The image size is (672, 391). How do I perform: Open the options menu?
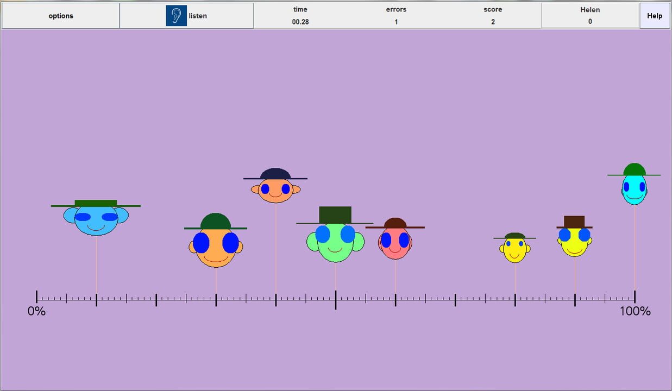point(61,16)
